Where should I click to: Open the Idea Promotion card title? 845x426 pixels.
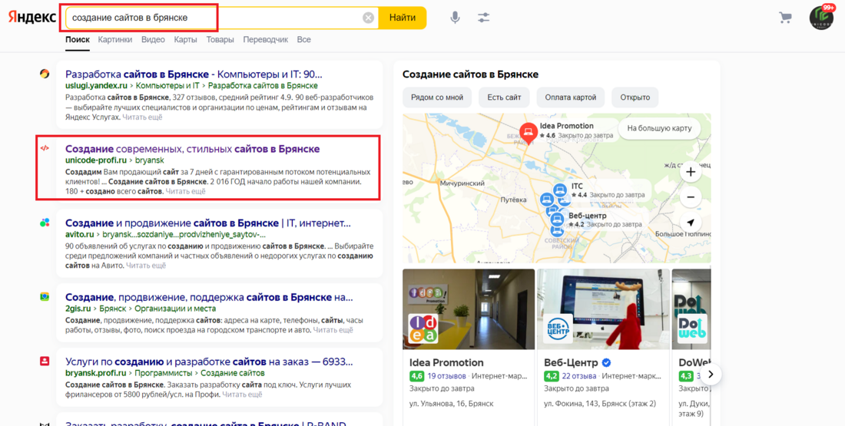click(x=446, y=362)
